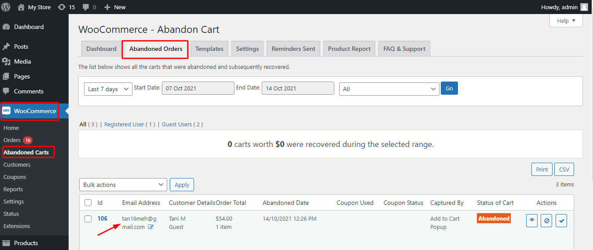Open Products in the sidebar
Viewport: 593px width, 250px height.
26,243
